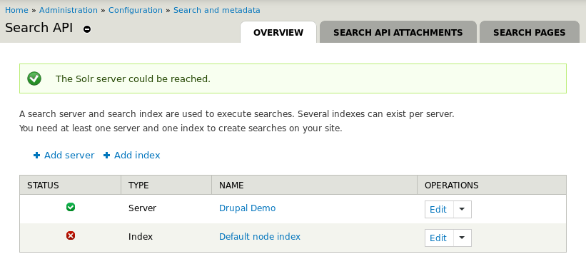Click the plus icon next to Add index
The image size is (586, 264).
(106, 156)
